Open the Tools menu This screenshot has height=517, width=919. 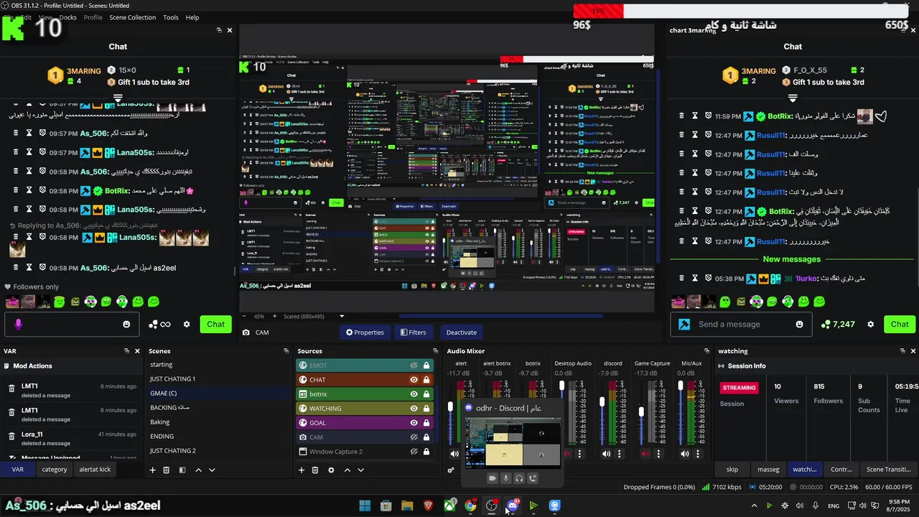coord(171,17)
